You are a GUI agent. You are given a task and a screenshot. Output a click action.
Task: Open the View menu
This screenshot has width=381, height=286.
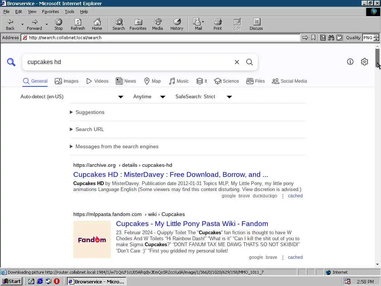(32, 12)
